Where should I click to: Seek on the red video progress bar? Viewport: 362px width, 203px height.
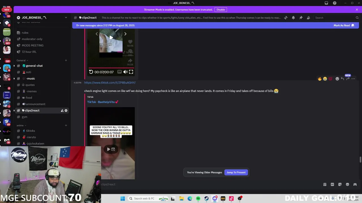click(111, 68)
